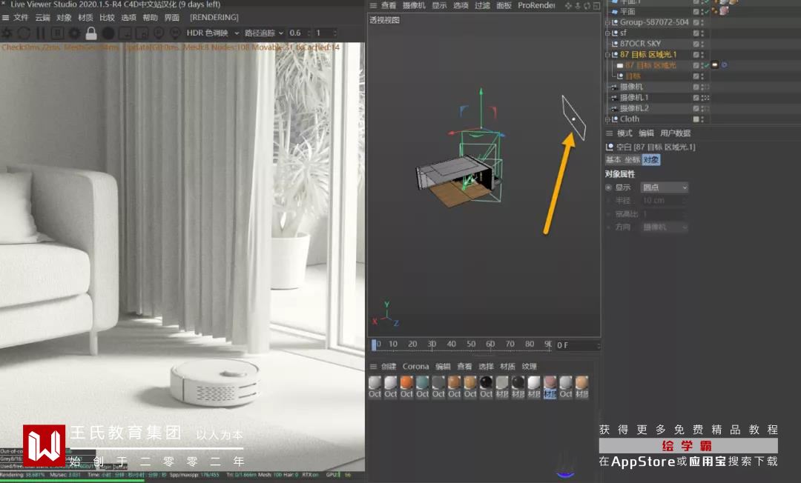Switch to the 坐标 tab
Viewport: 801px width, 483px height.
632,159
